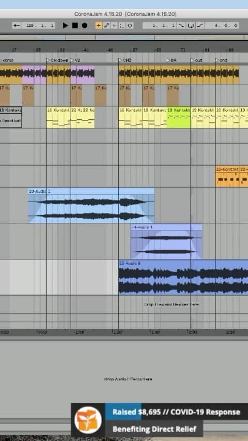The width and height of the screenshot is (248, 441).
Task: Select the 25 Audio 6 clip
Action: 183,277
